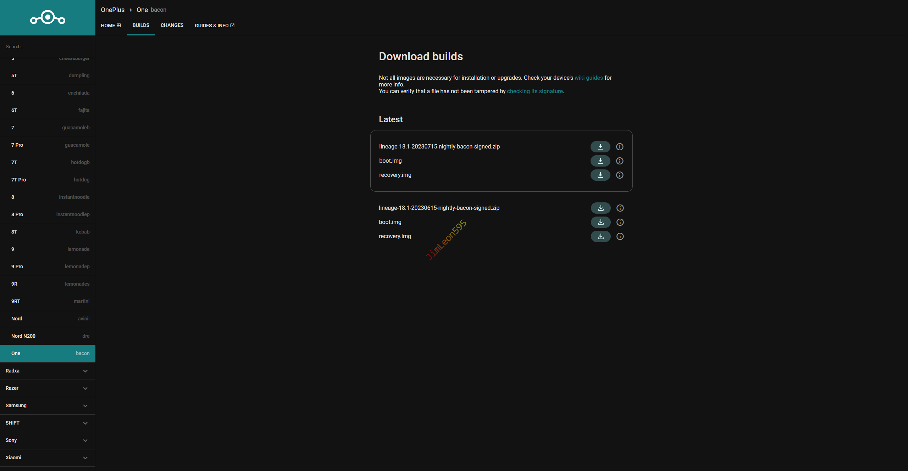Expand the Xiaomi device list
Screen dimensions: 908x471
tap(48, 458)
